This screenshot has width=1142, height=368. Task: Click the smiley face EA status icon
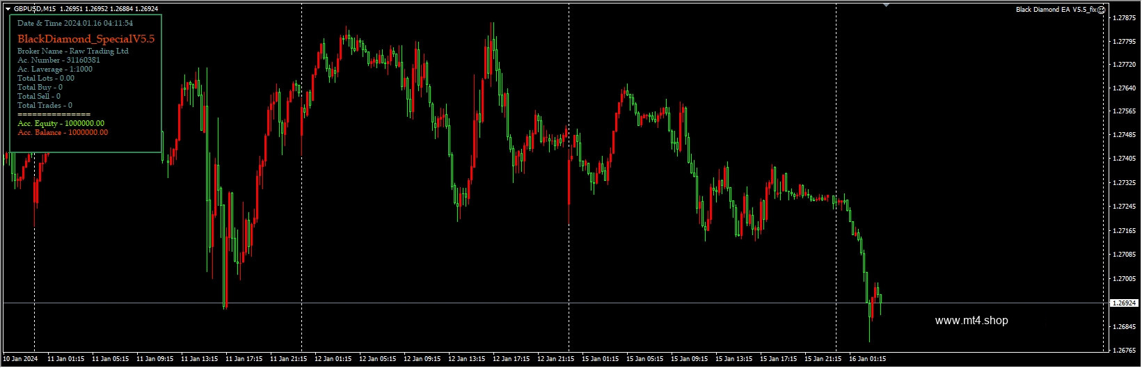pyautogui.click(x=1102, y=10)
